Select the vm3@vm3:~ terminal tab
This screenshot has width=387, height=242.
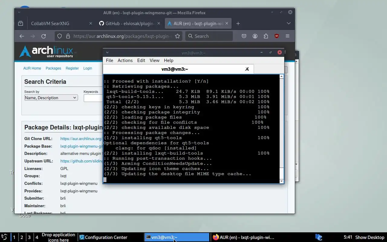pos(178,69)
